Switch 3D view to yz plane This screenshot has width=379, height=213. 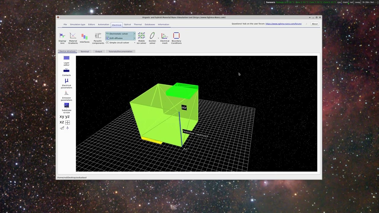tap(67, 117)
